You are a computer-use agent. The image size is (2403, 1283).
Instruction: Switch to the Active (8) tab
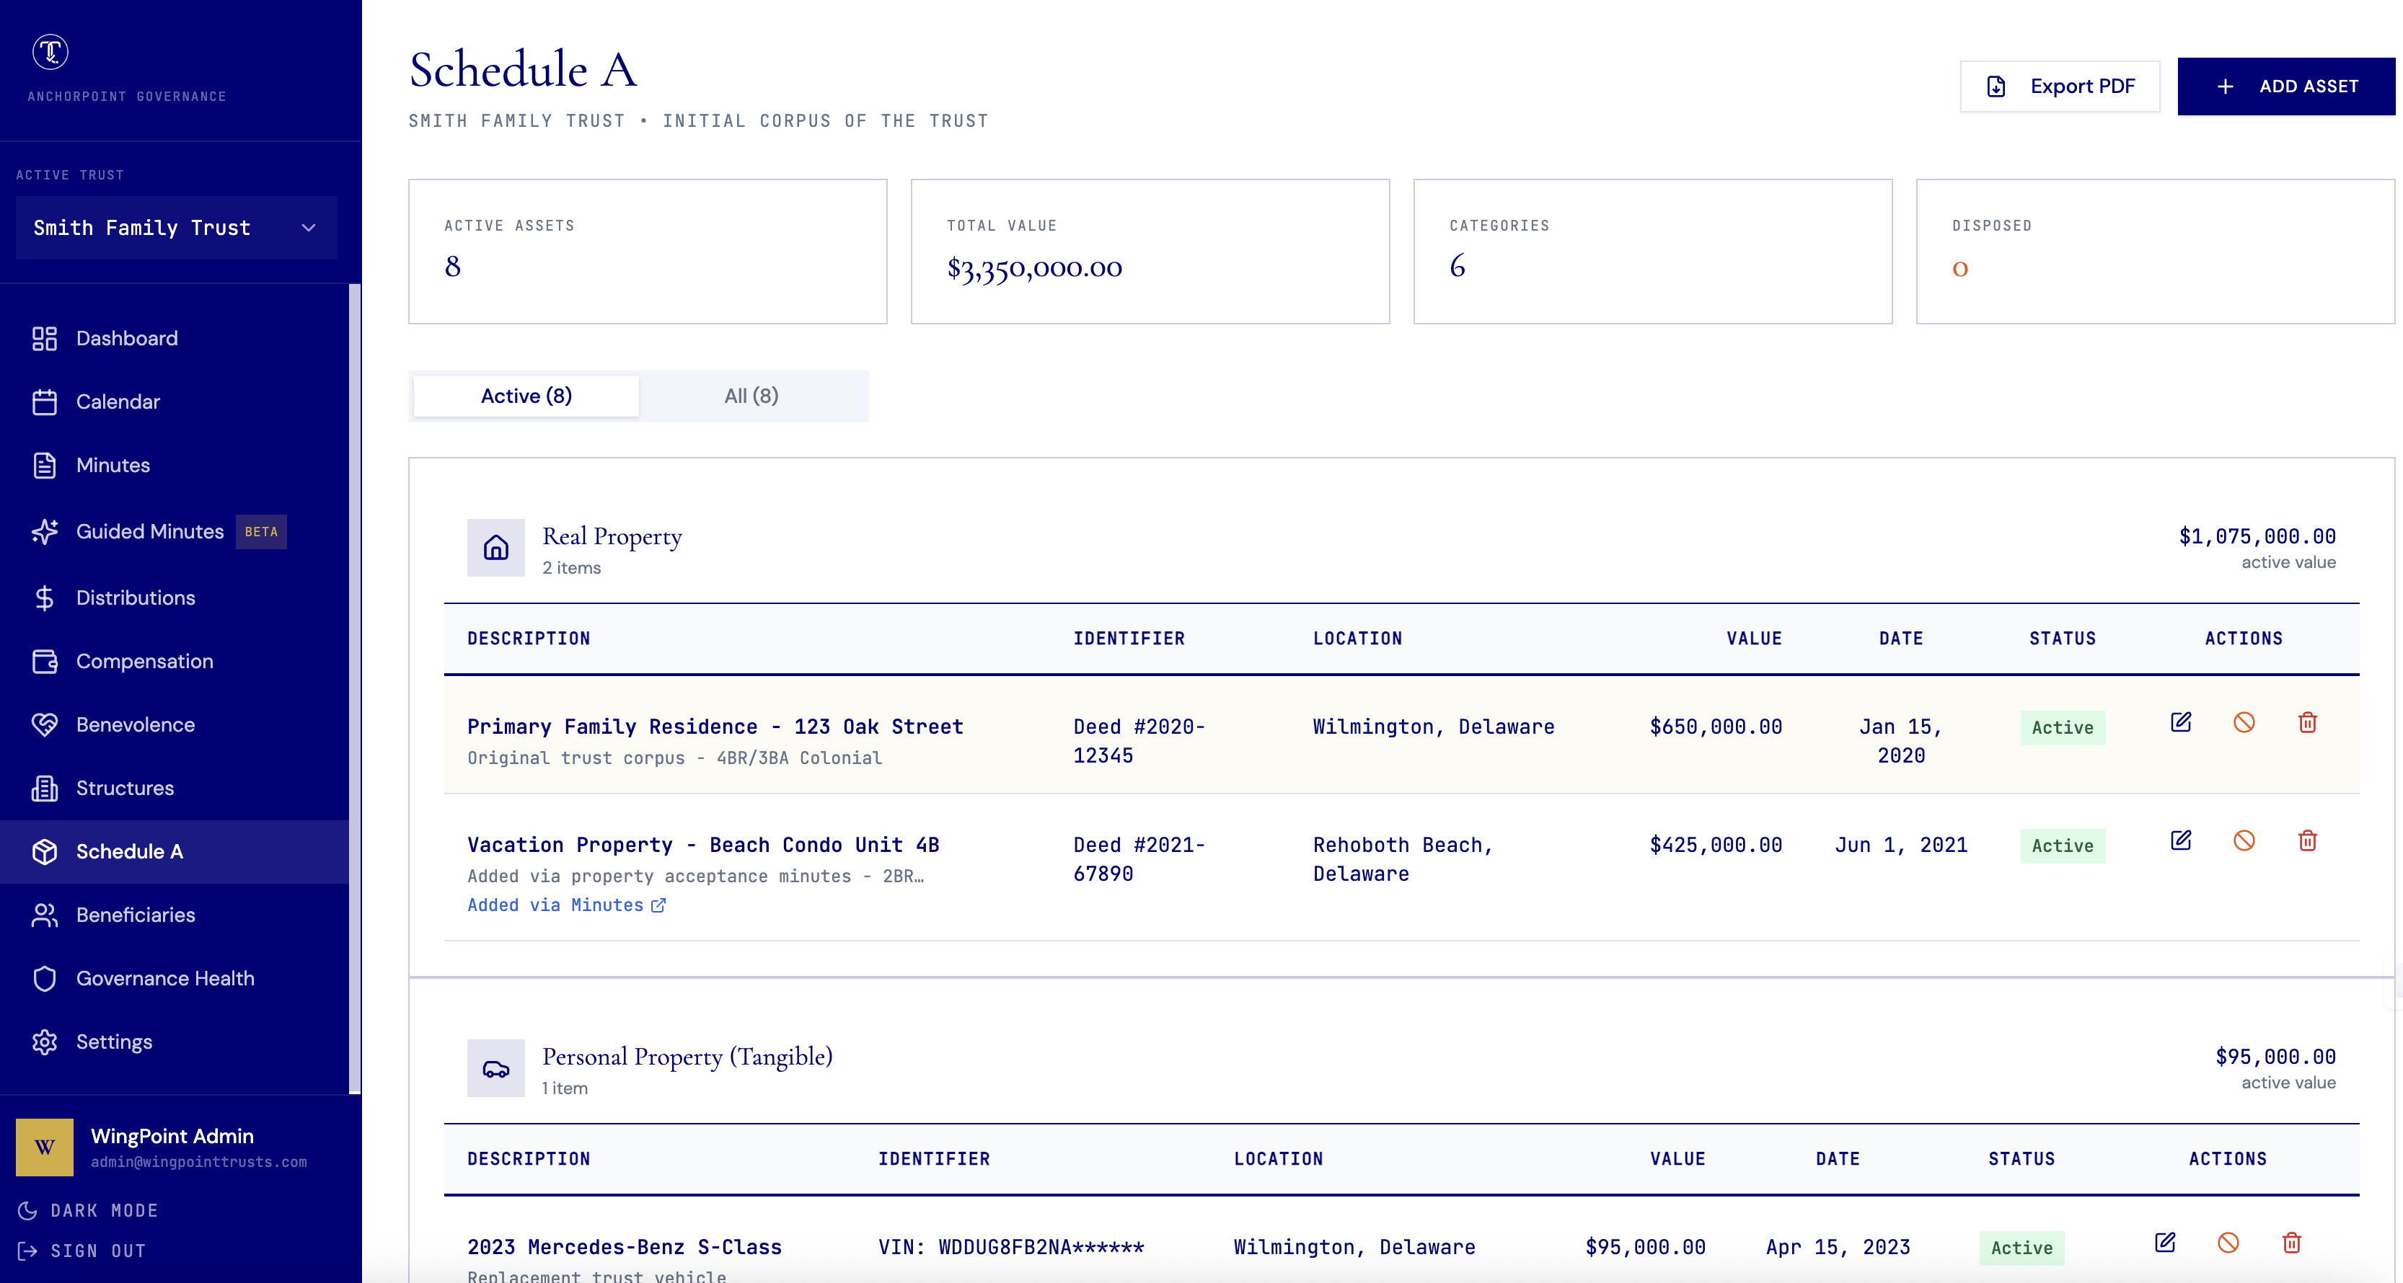(x=526, y=396)
